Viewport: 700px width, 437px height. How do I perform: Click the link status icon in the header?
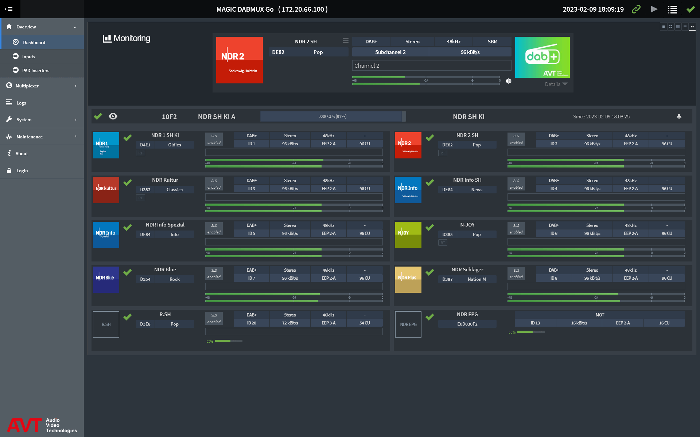click(636, 9)
